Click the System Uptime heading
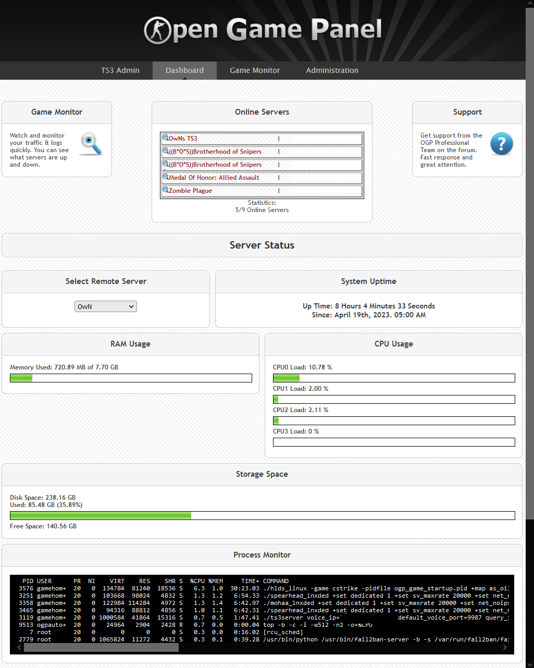 (x=369, y=281)
